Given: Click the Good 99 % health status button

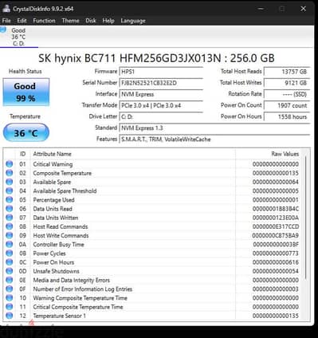Looking at the screenshot, I should [26, 92].
